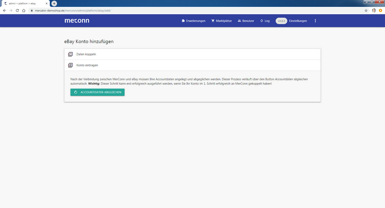The height and width of the screenshot is (208, 385).
Task: Go back in browser history
Action: pos(4,10)
